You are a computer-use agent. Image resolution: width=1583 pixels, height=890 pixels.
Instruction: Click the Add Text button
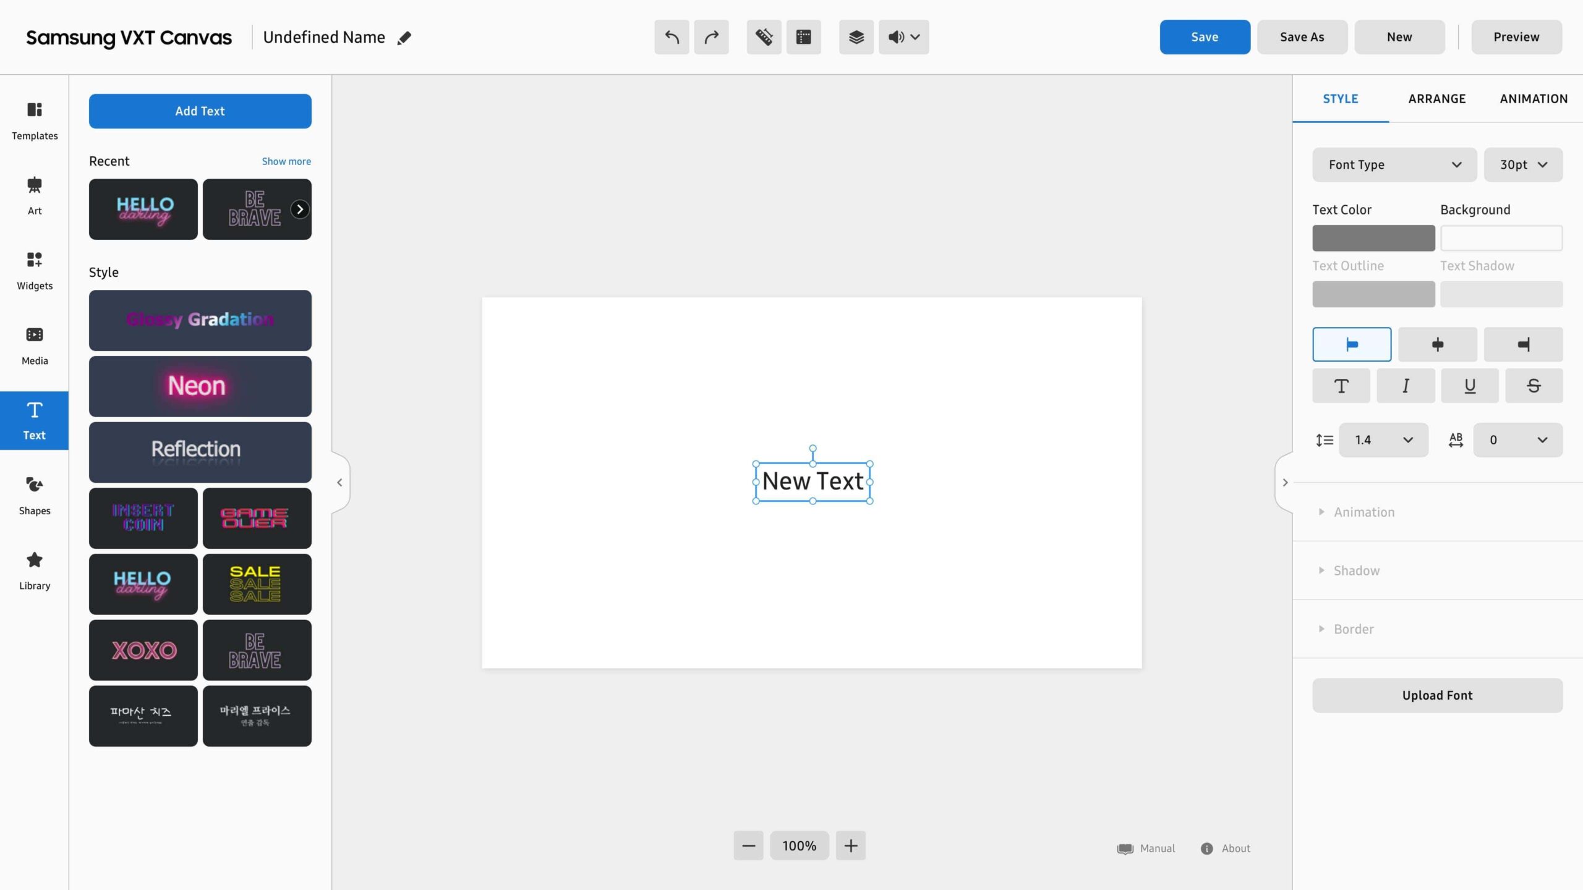[x=200, y=111]
